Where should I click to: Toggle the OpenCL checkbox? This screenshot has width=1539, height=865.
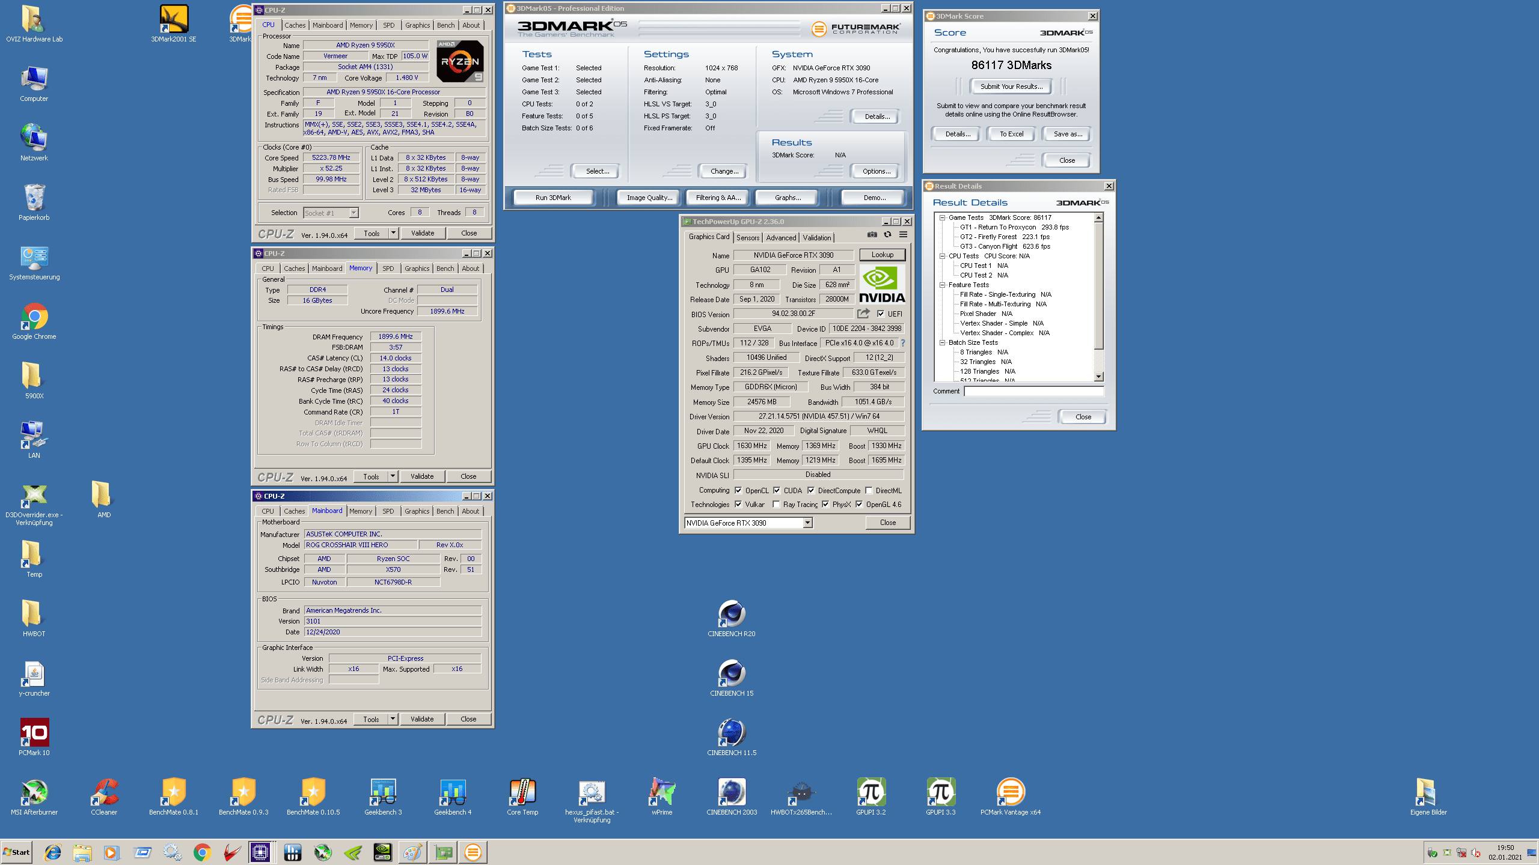[738, 490]
